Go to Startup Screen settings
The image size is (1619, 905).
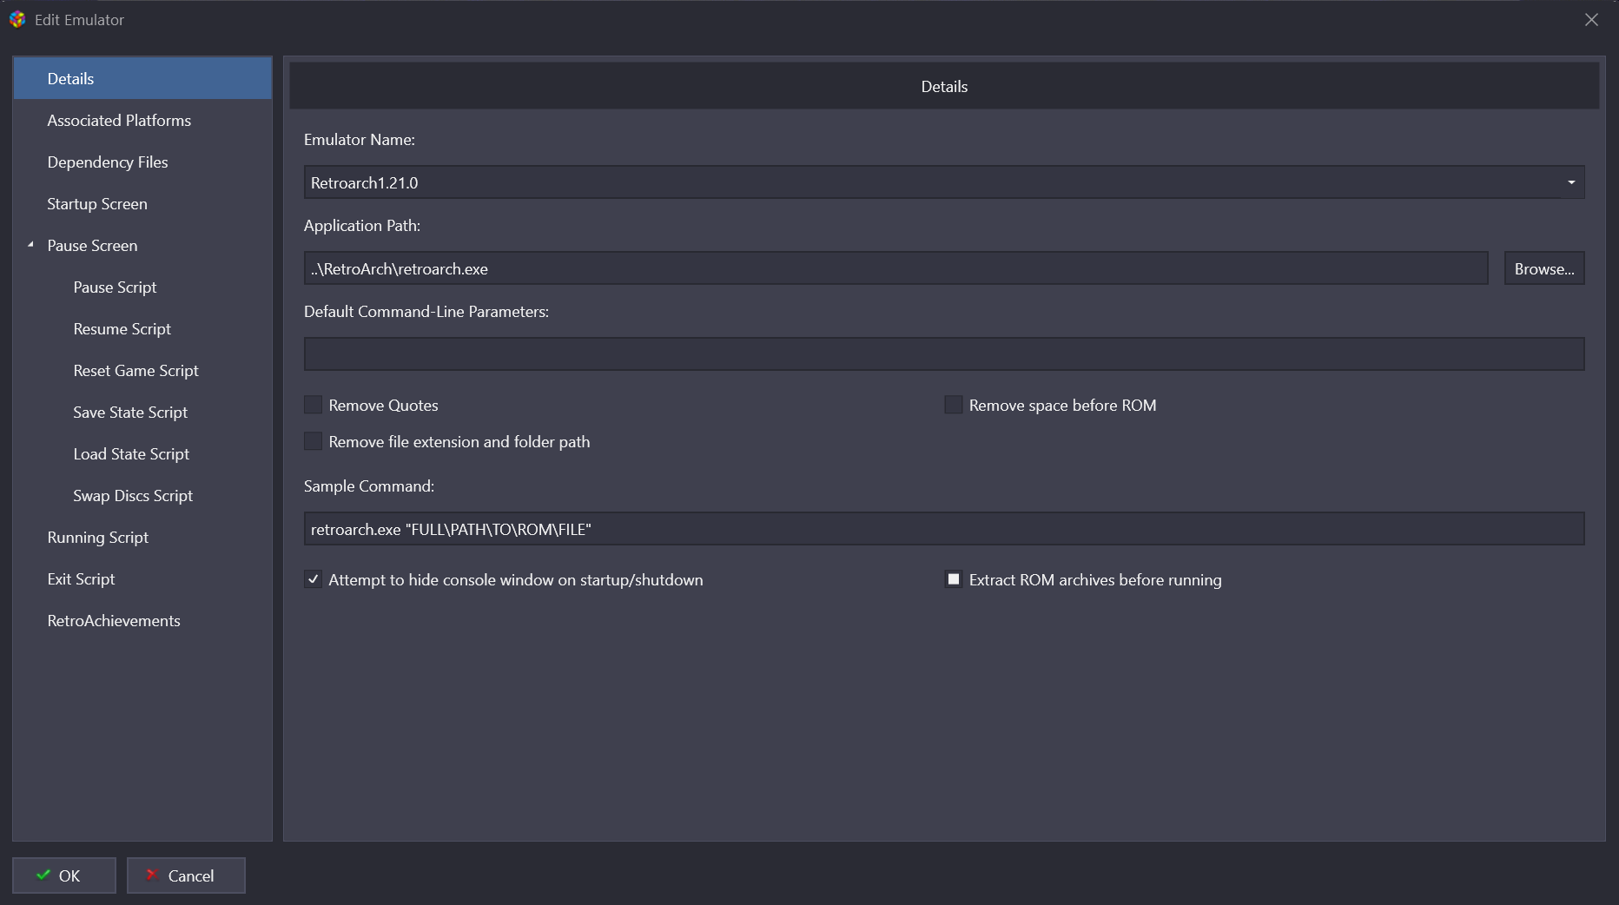(x=97, y=204)
